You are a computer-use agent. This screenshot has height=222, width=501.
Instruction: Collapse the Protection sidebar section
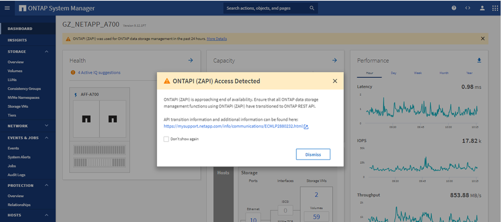point(47,185)
